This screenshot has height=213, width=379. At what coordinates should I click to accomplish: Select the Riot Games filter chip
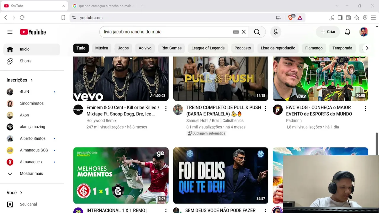pyautogui.click(x=171, y=48)
